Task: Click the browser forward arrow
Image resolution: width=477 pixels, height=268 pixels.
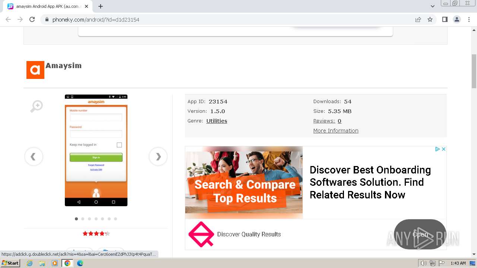Action: (20, 19)
